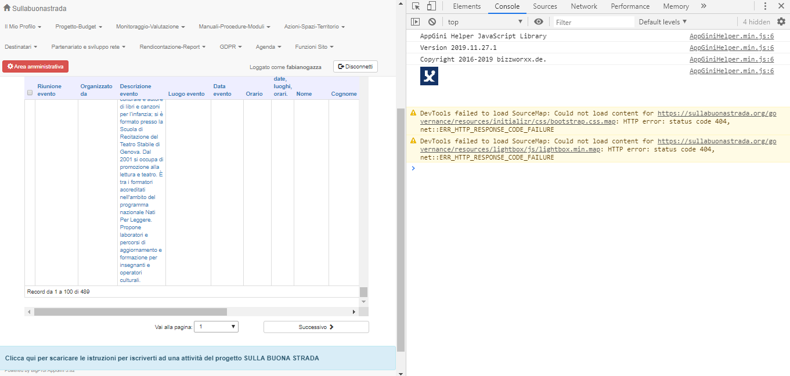This screenshot has width=790, height=376.
Task: Switch to the Console tab
Action: click(507, 6)
